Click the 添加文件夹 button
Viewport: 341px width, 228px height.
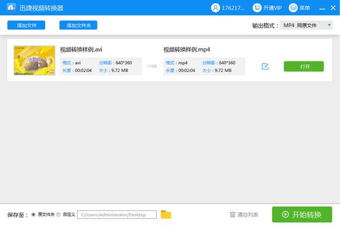point(79,25)
